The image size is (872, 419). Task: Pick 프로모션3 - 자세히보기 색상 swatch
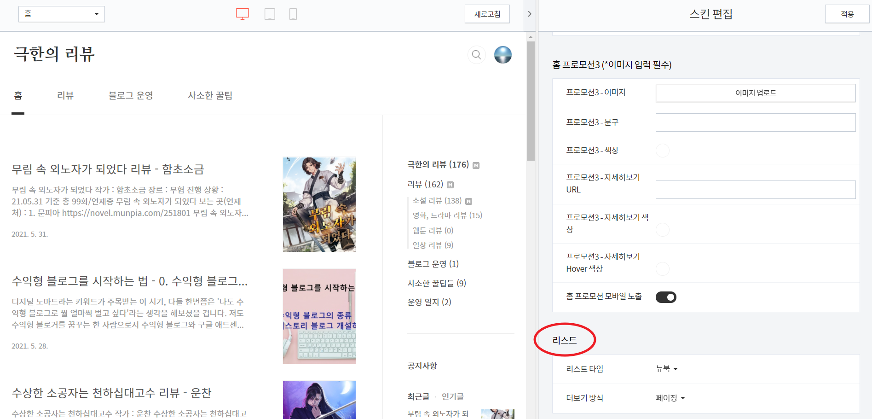662,230
